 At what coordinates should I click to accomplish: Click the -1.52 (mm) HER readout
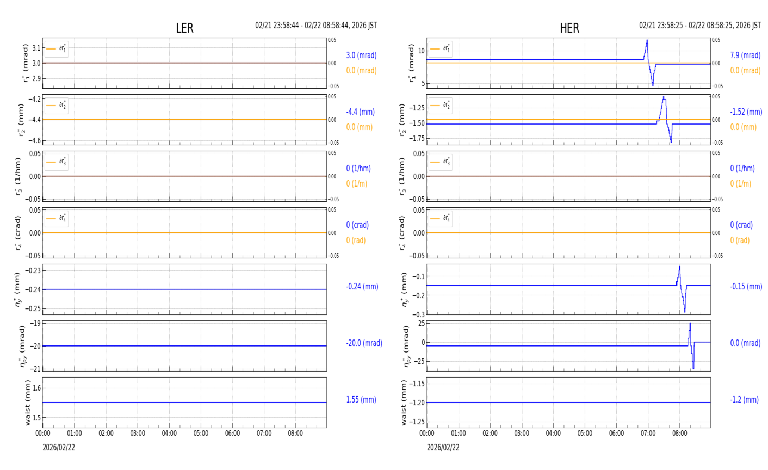pos(746,112)
